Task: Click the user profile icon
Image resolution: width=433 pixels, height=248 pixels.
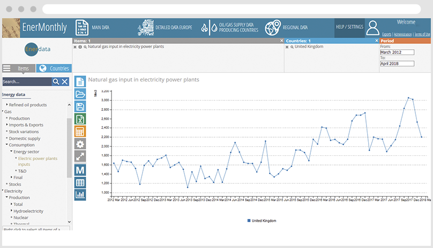Action: coord(373,27)
